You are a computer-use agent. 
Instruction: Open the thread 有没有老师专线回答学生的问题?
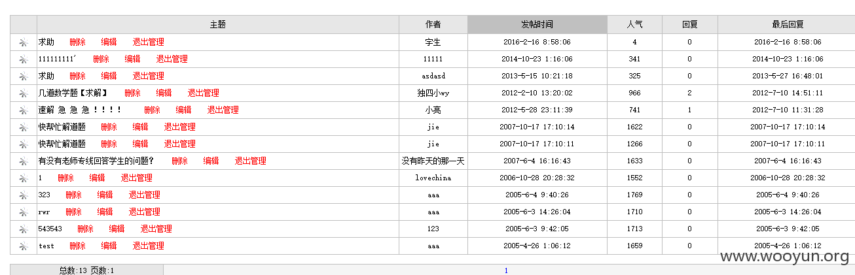[96, 161]
